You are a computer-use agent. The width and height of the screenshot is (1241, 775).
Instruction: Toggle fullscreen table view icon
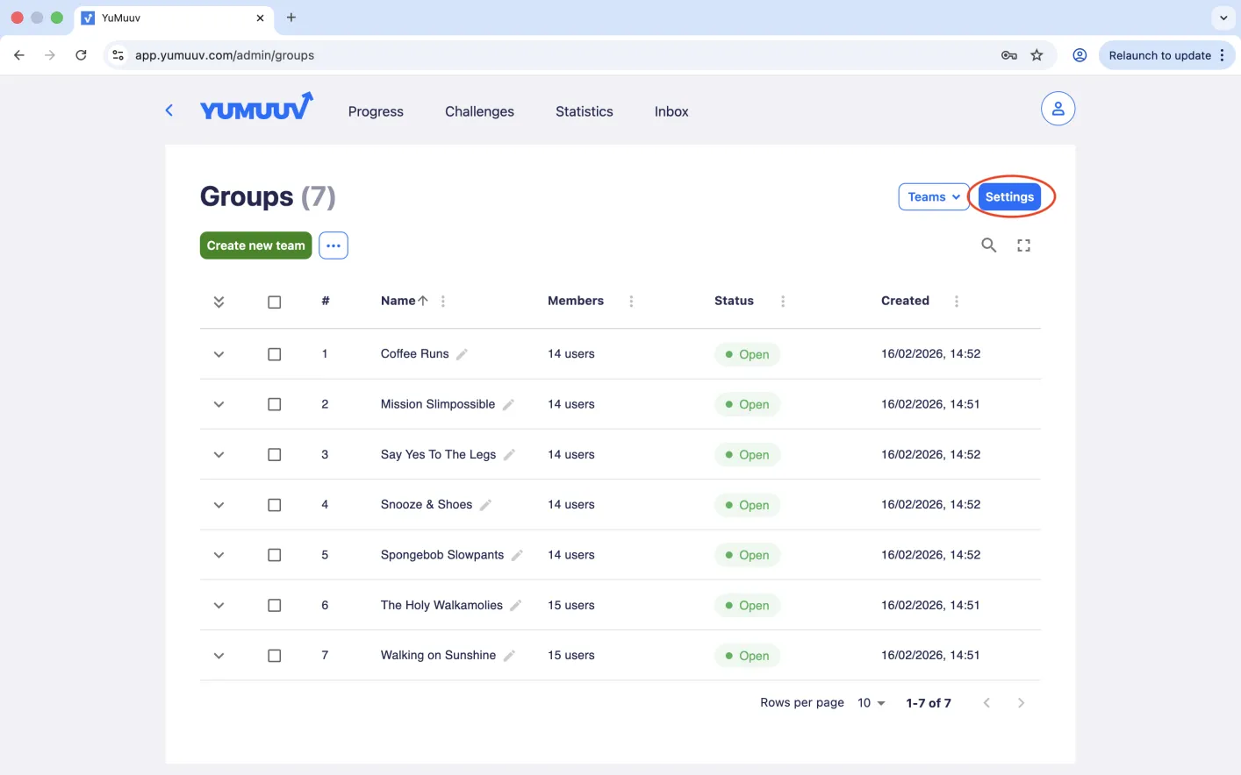(1023, 245)
